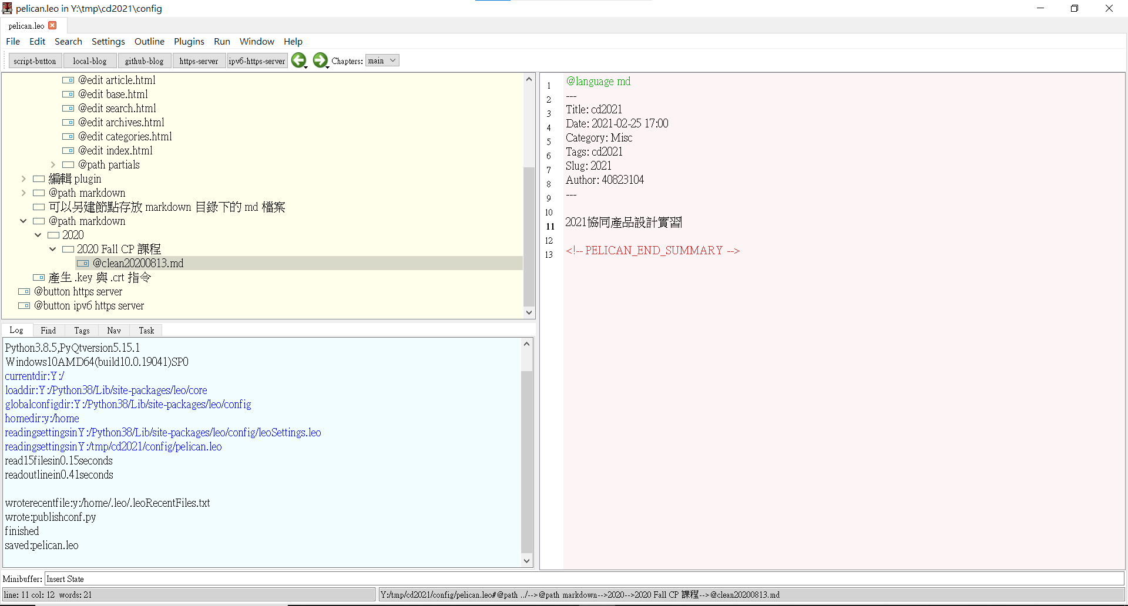This screenshot has height=606, width=1128.
Task: Click node icon beside @button https server
Action: [x=24, y=291]
